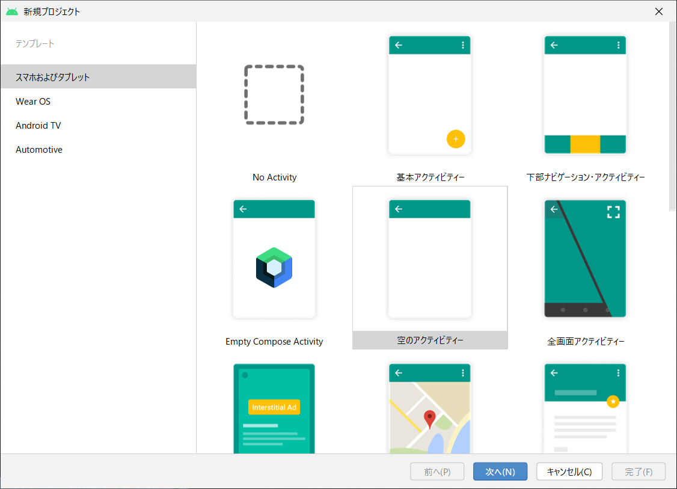The image size is (677, 489).
Task: Click the back arrow in 下部ナビゲーション・アクティビティー preview
Action: click(x=554, y=45)
